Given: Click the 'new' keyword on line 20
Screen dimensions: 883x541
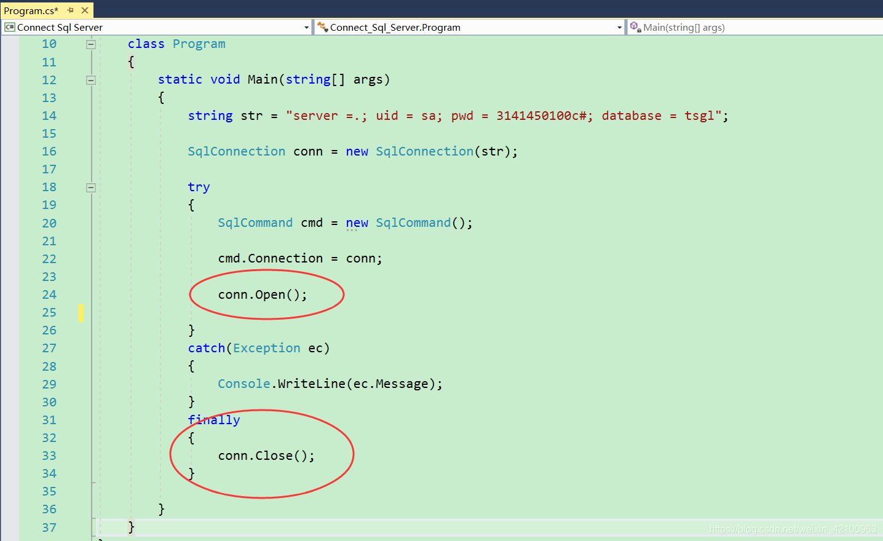Looking at the screenshot, I should click(x=357, y=223).
